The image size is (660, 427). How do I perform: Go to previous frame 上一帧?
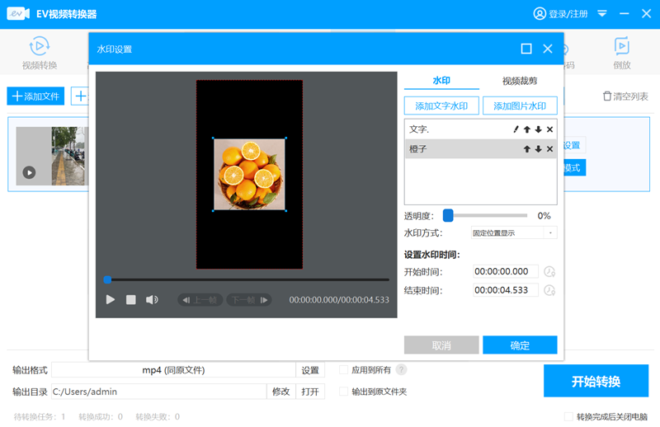tap(200, 299)
